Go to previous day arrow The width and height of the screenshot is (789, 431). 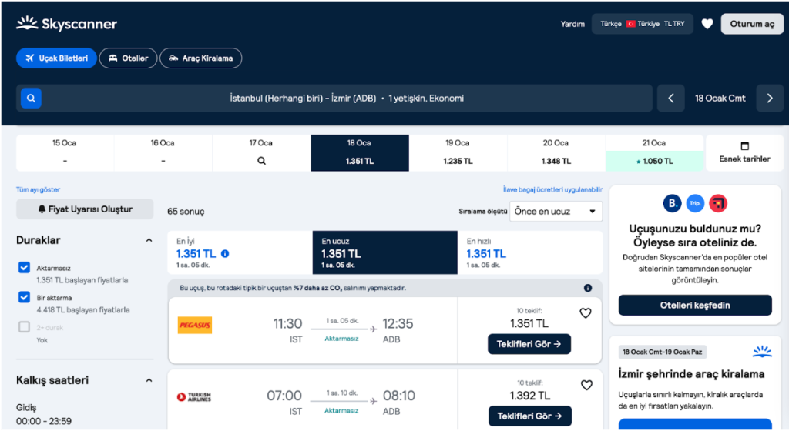coord(671,98)
